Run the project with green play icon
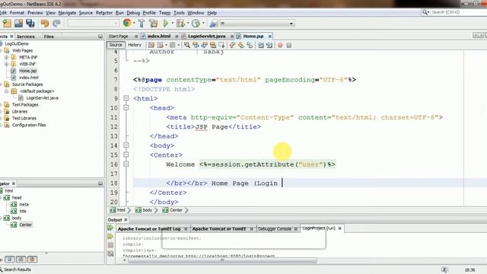The height and width of the screenshot is (274, 487). [x=166, y=24]
